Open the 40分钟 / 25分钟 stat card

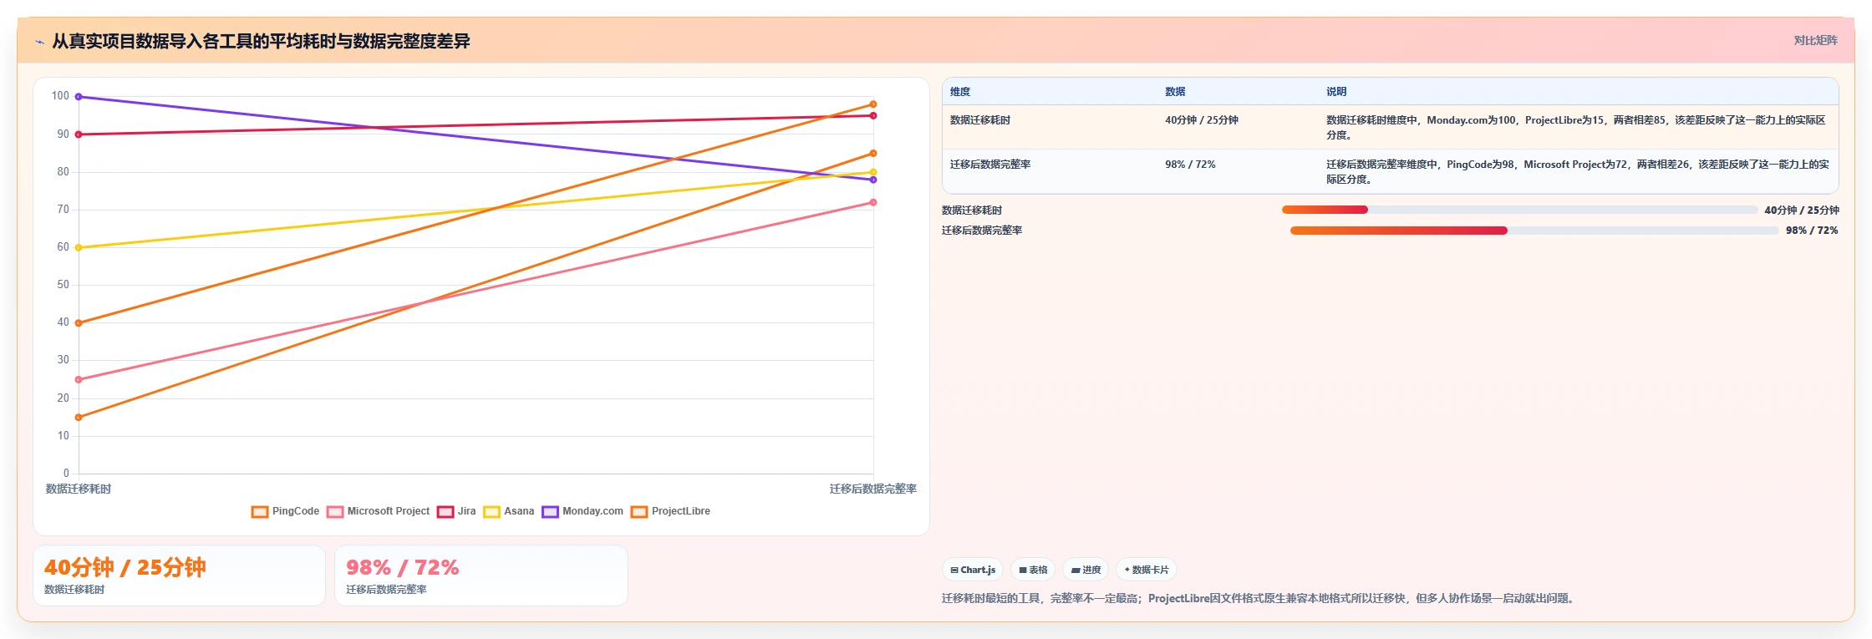pos(179,576)
